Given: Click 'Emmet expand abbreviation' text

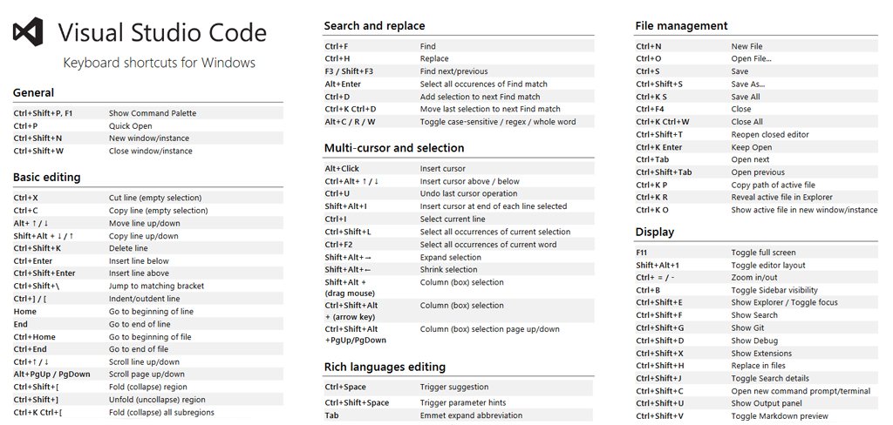Looking at the screenshot, I should [x=471, y=415].
